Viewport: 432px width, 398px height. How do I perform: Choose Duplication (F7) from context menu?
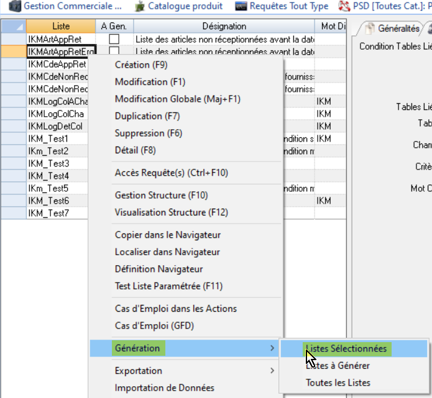(x=147, y=116)
